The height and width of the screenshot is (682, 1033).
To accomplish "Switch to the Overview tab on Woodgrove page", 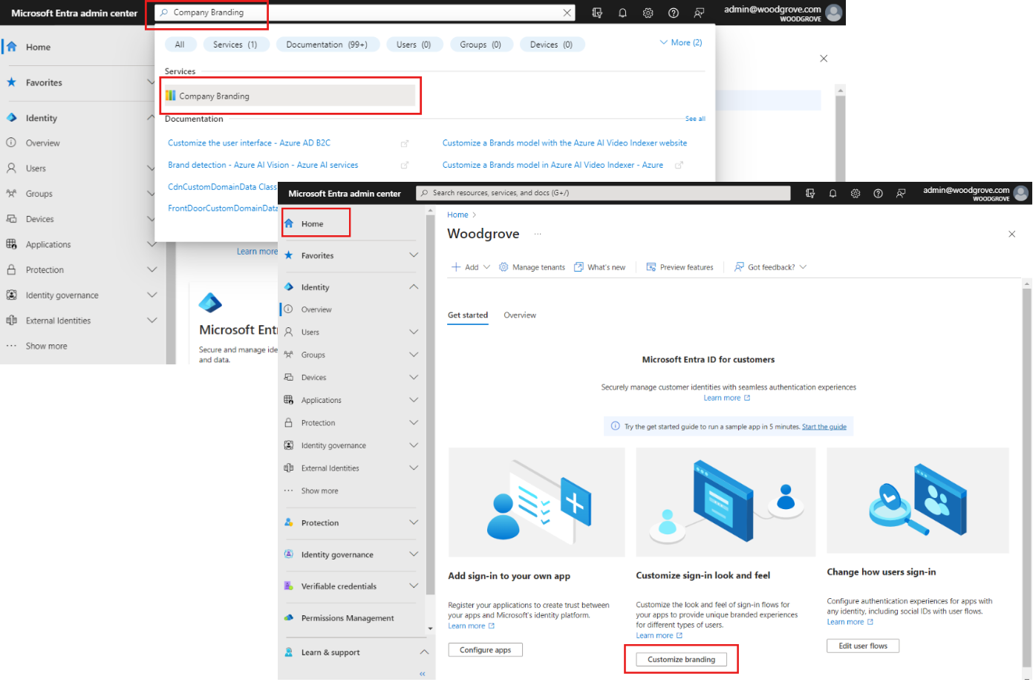I will [520, 315].
